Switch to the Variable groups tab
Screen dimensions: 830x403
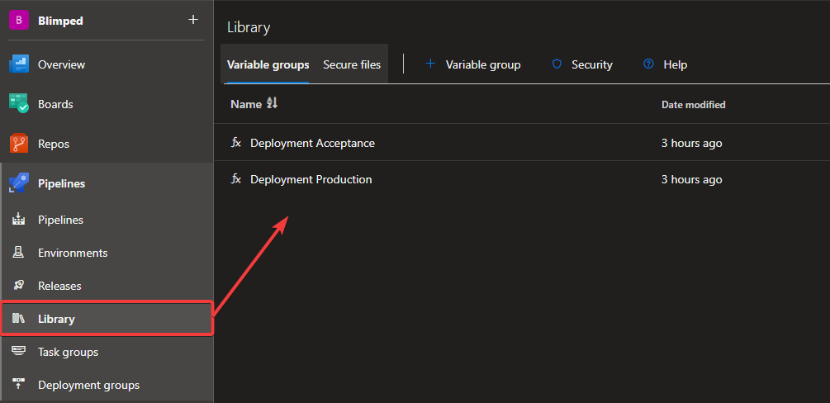pyautogui.click(x=268, y=64)
